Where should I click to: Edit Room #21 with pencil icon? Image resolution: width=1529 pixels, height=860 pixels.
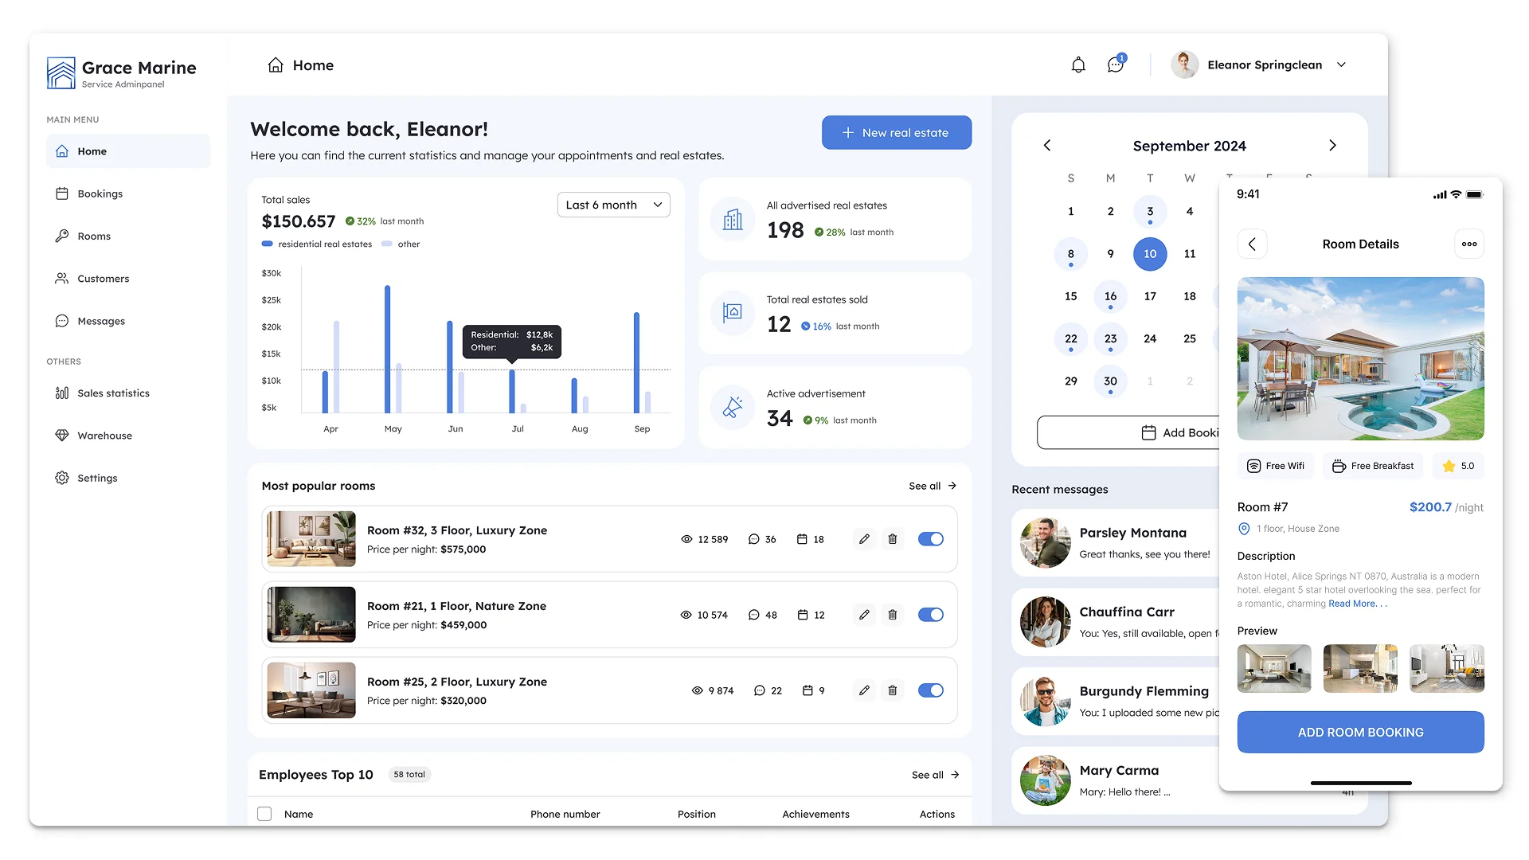click(864, 615)
